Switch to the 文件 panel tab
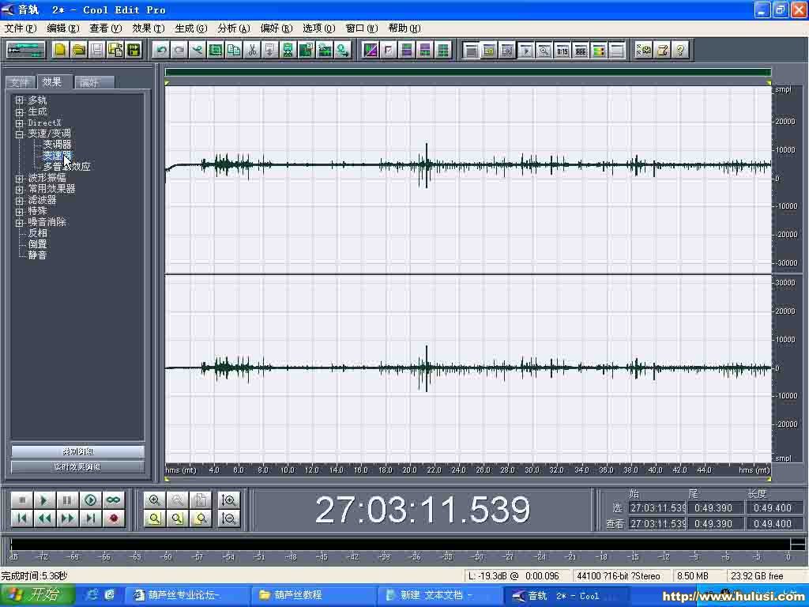 pos(20,82)
